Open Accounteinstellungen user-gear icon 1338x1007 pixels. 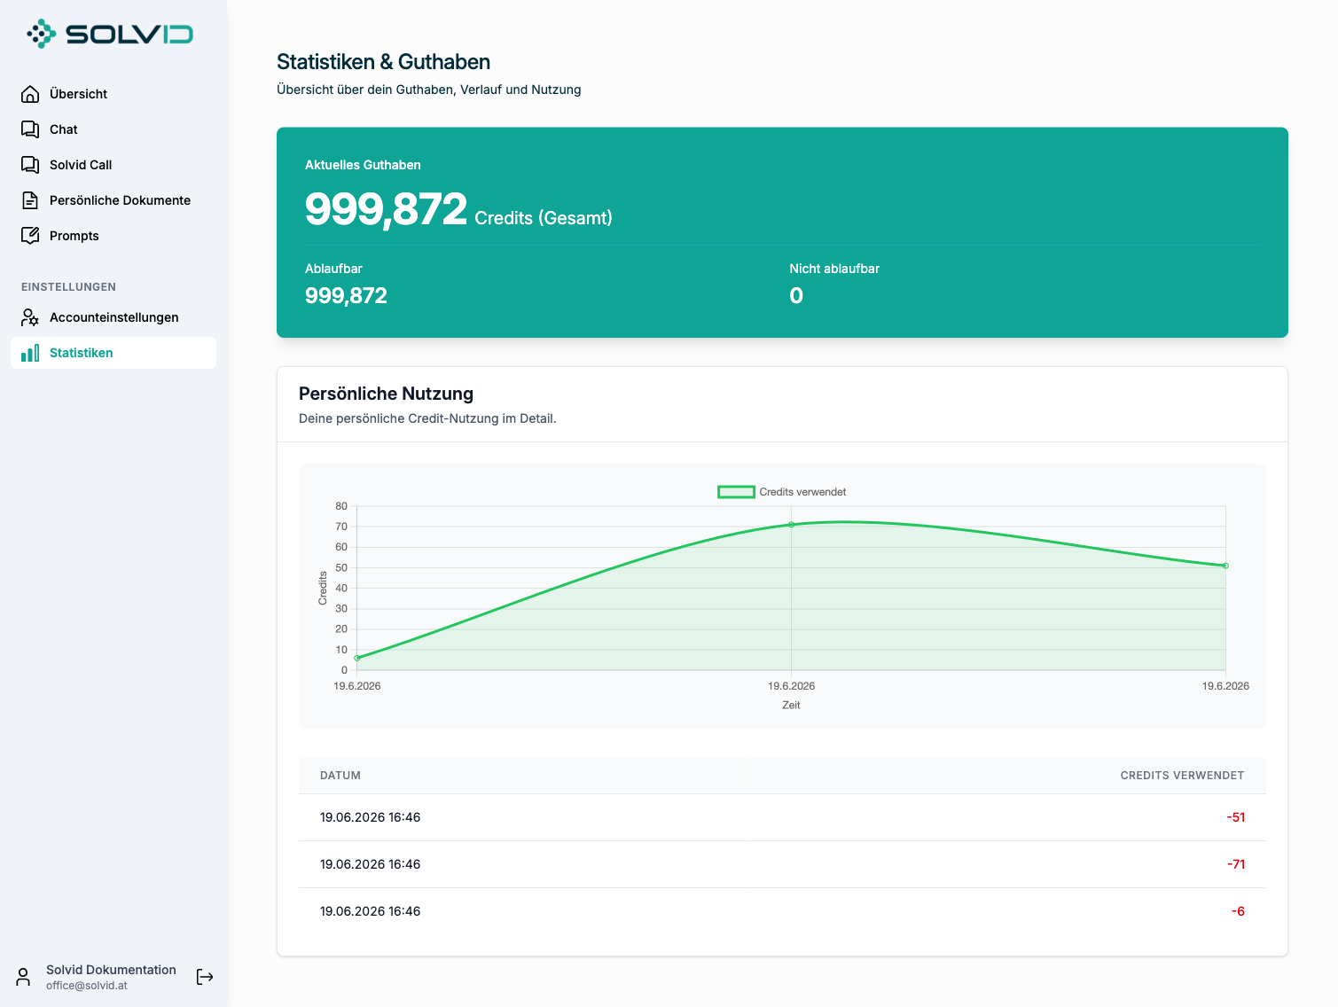[30, 317]
